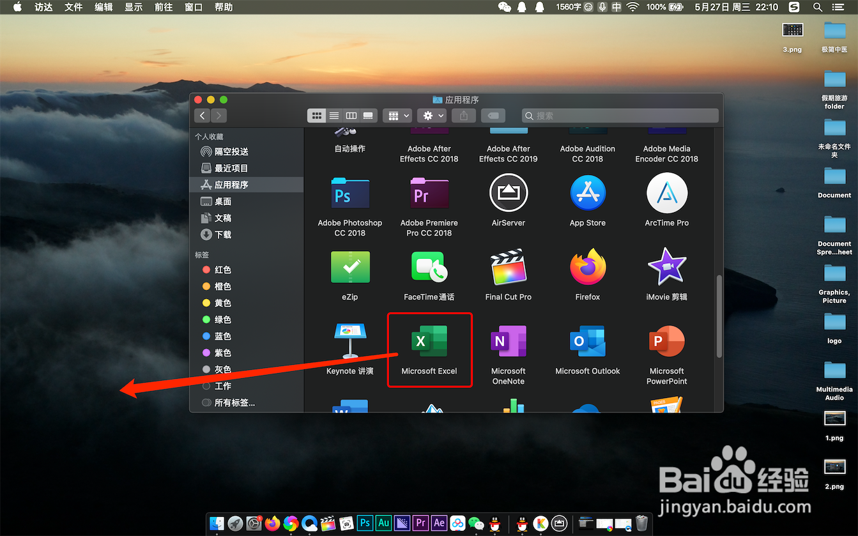The height and width of the screenshot is (536, 858).
Task: Launch Adobe Media Encoder from the Dock
Action: coord(402,523)
